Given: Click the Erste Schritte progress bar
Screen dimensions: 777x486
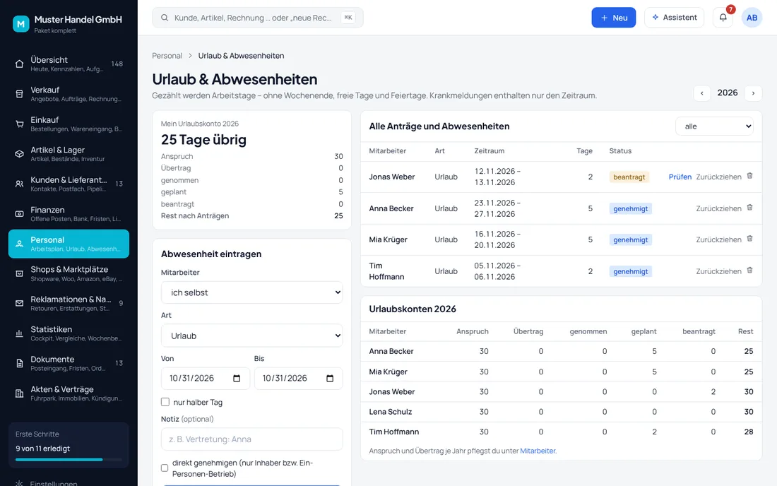Looking at the screenshot, I should pyautogui.click(x=69, y=460).
